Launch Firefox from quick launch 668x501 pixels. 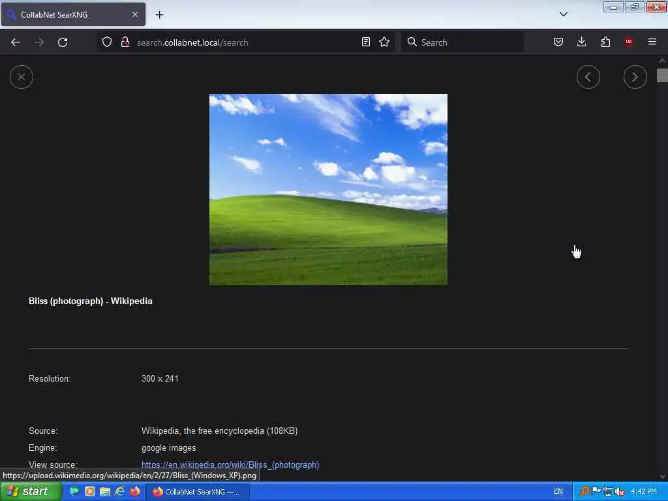(x=135, y=491)
